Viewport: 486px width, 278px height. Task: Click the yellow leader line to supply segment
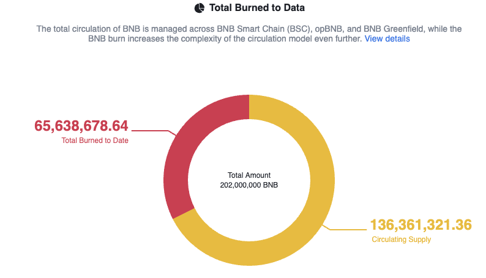345,229
